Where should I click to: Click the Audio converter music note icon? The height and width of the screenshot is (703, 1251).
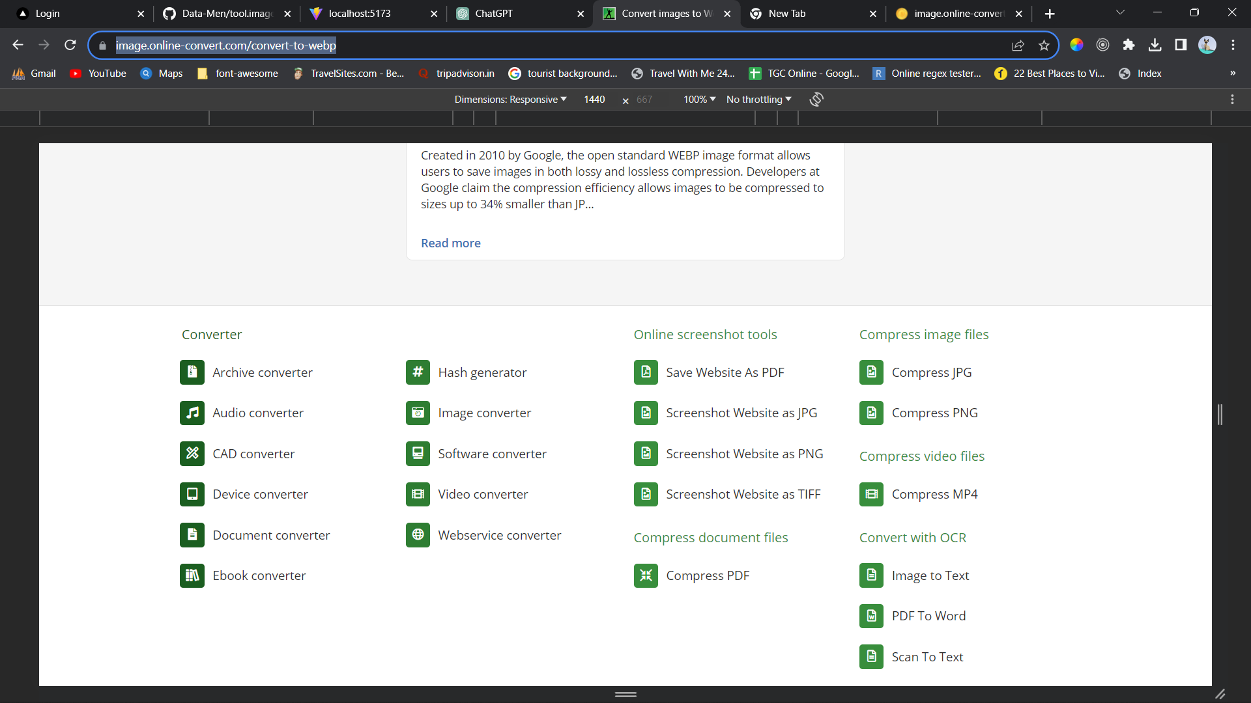pos(192,413)
